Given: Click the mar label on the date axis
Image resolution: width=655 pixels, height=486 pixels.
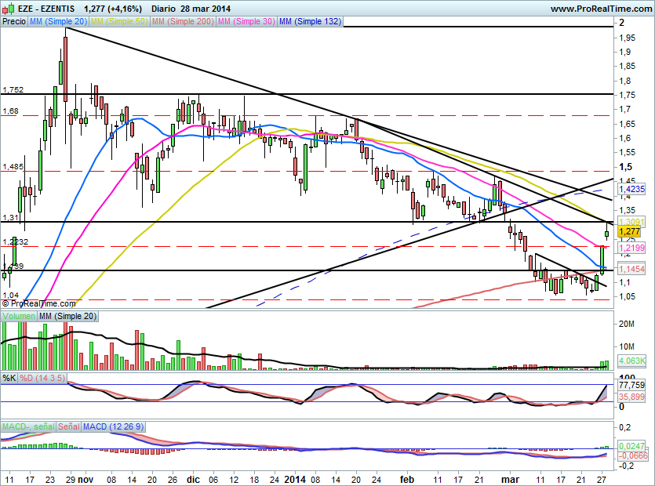Looking at the screenshot, I should point(510,479).
